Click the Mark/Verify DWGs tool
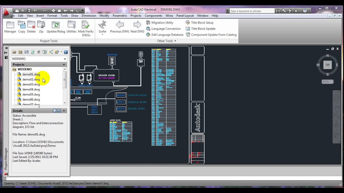This screenshot has height=193, width=344. [86, 29]
